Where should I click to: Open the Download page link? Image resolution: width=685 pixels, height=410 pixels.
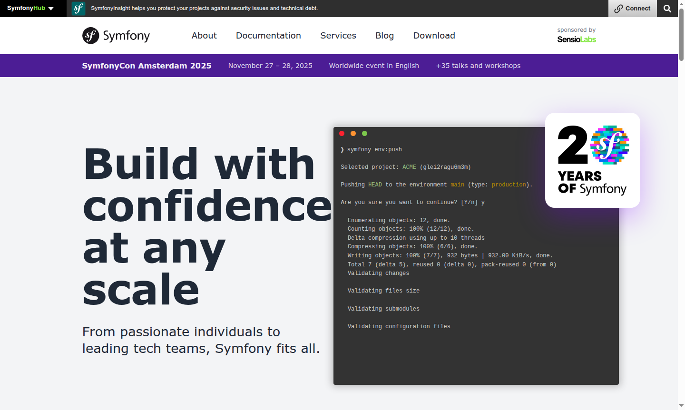coord(434,35)
